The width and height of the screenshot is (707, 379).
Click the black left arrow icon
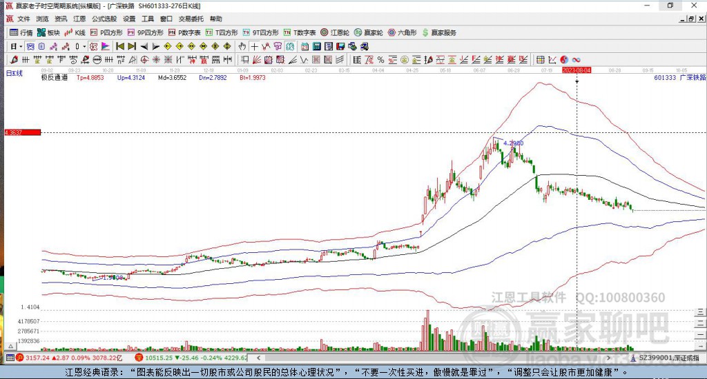tap(144, 46)
